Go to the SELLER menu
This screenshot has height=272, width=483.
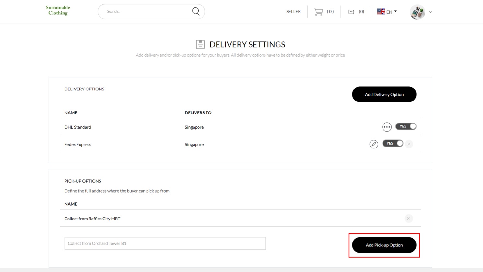point(293,11)
